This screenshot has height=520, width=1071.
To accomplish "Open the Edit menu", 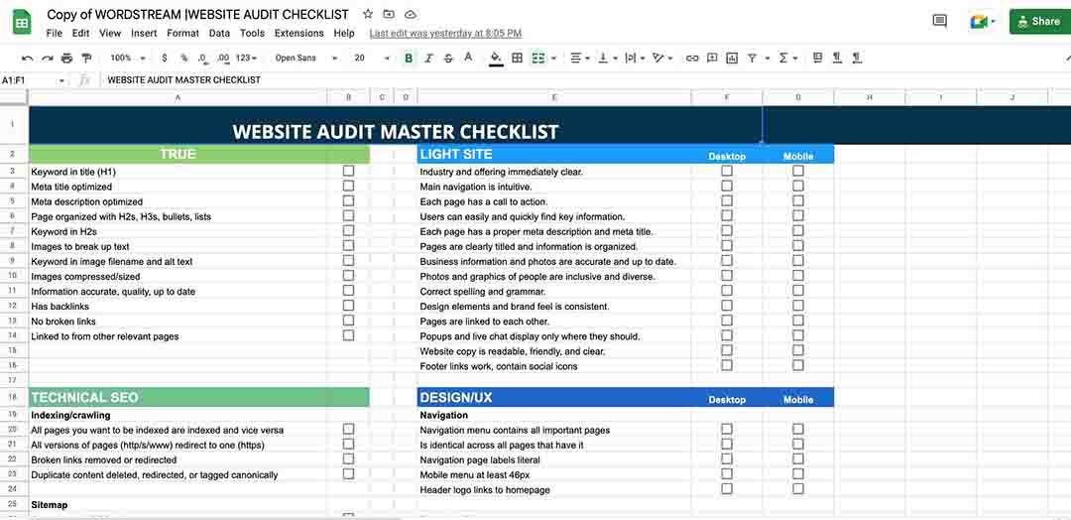I will [x=80, y=33].
